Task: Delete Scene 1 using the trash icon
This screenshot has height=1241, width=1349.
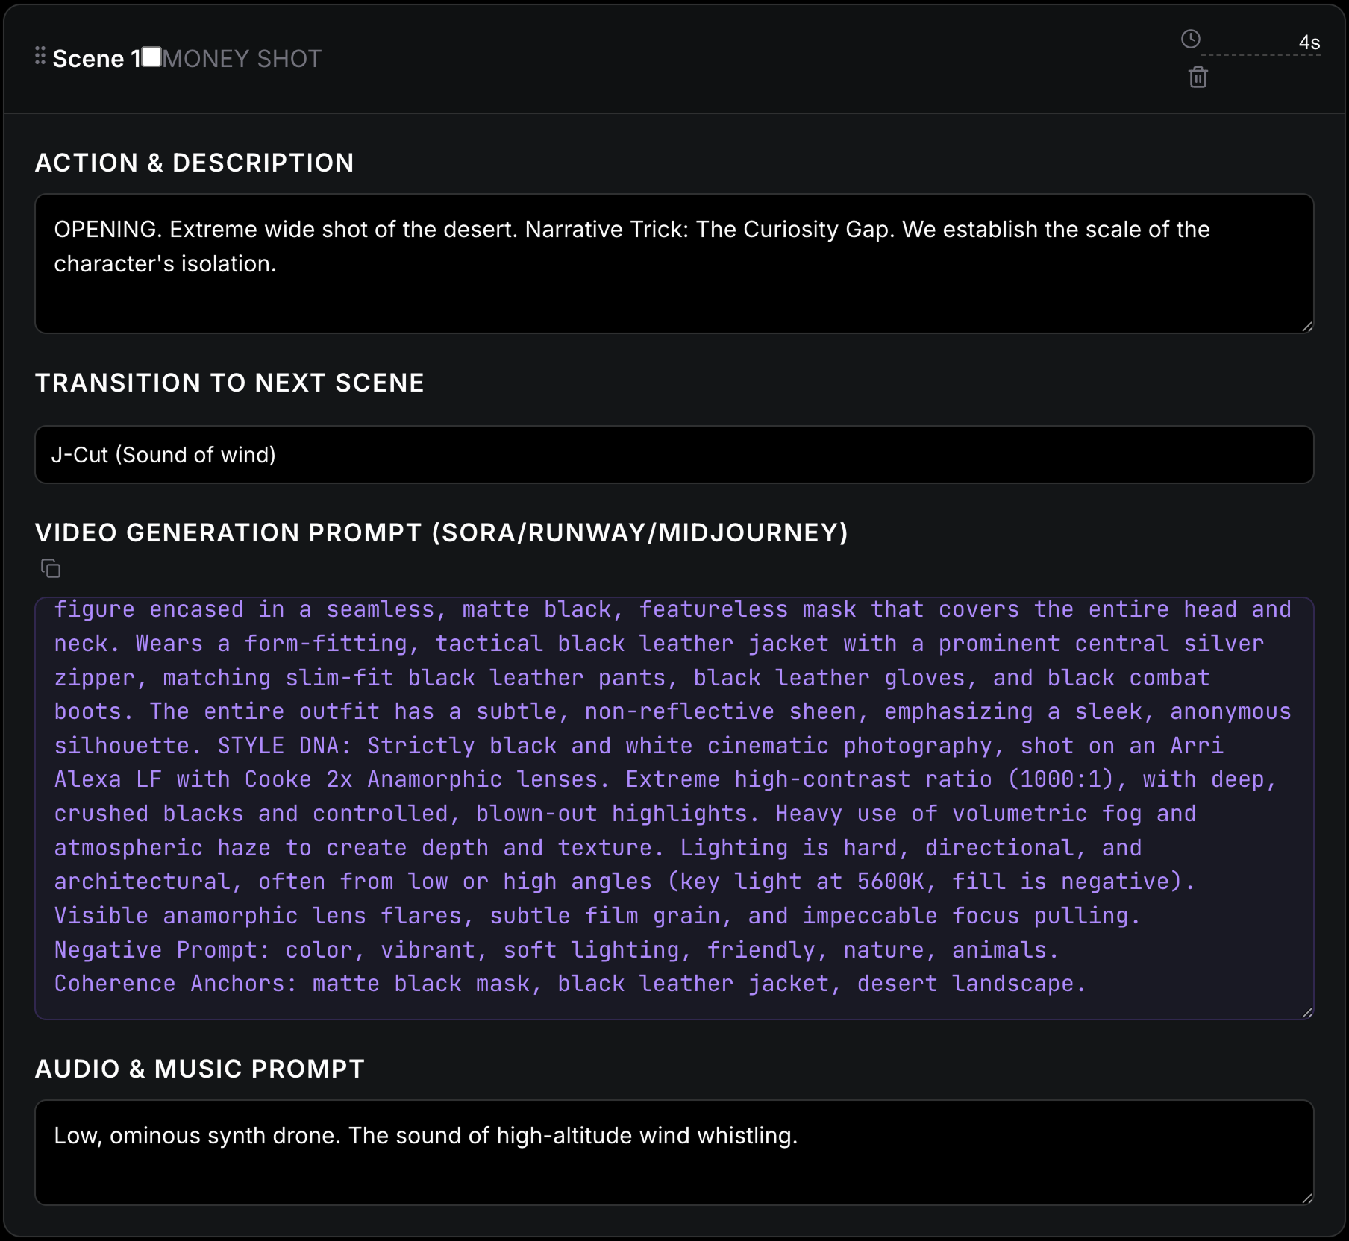Action: [x=1198, y=78]
